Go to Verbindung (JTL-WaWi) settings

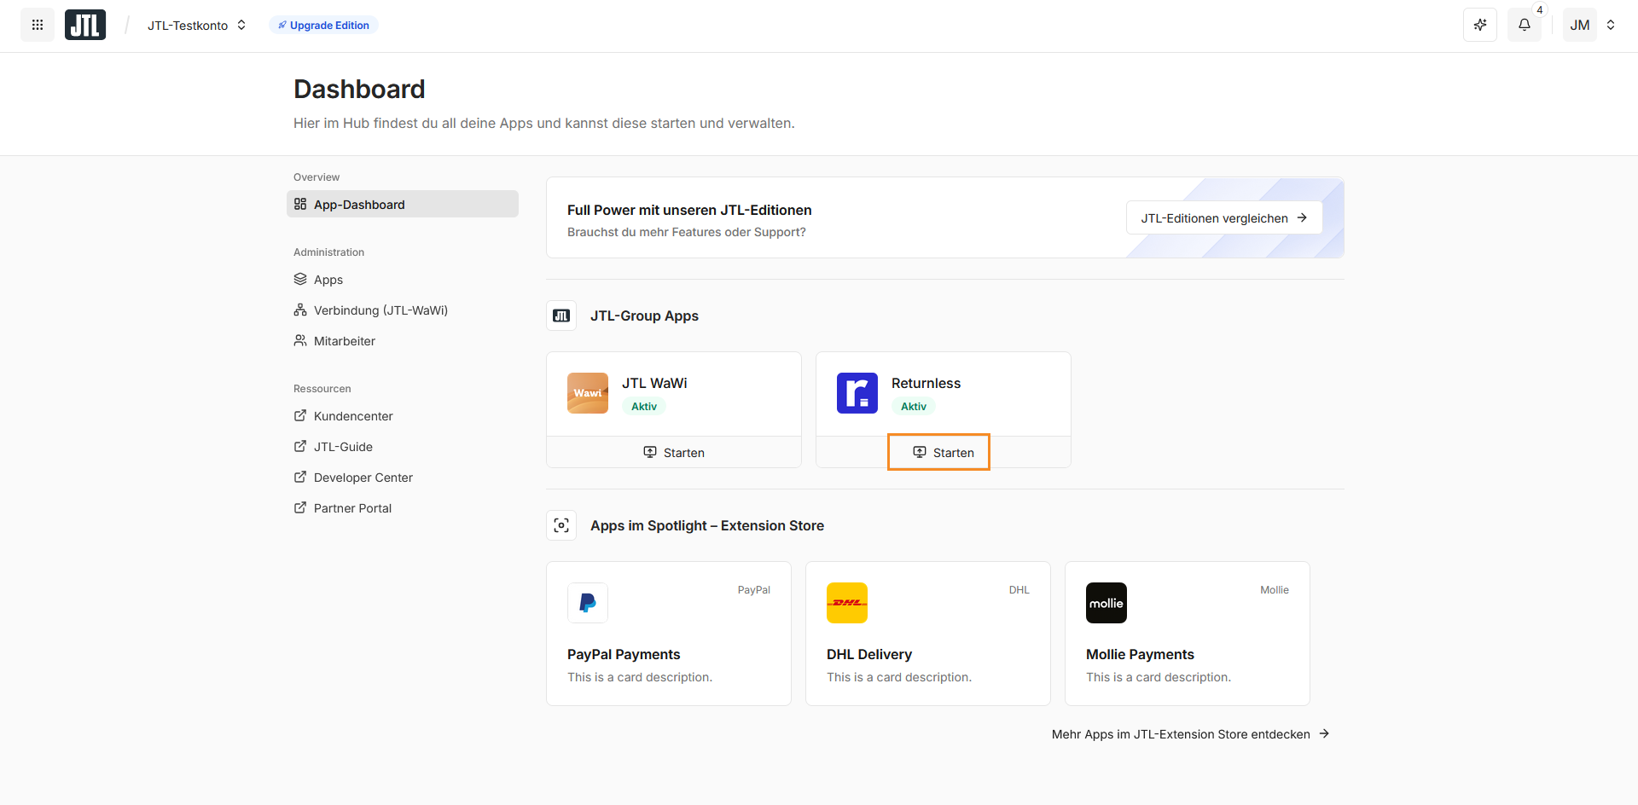click(x=380, y=310)
